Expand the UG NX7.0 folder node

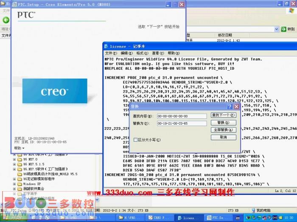tap(14, 159)
